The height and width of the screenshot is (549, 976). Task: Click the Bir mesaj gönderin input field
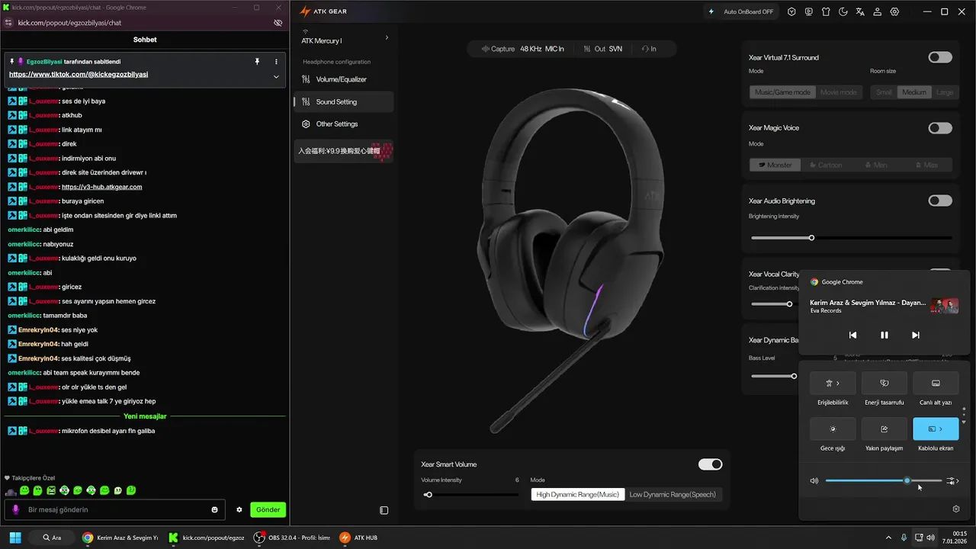pyautogui.click(x=113, y=509)
